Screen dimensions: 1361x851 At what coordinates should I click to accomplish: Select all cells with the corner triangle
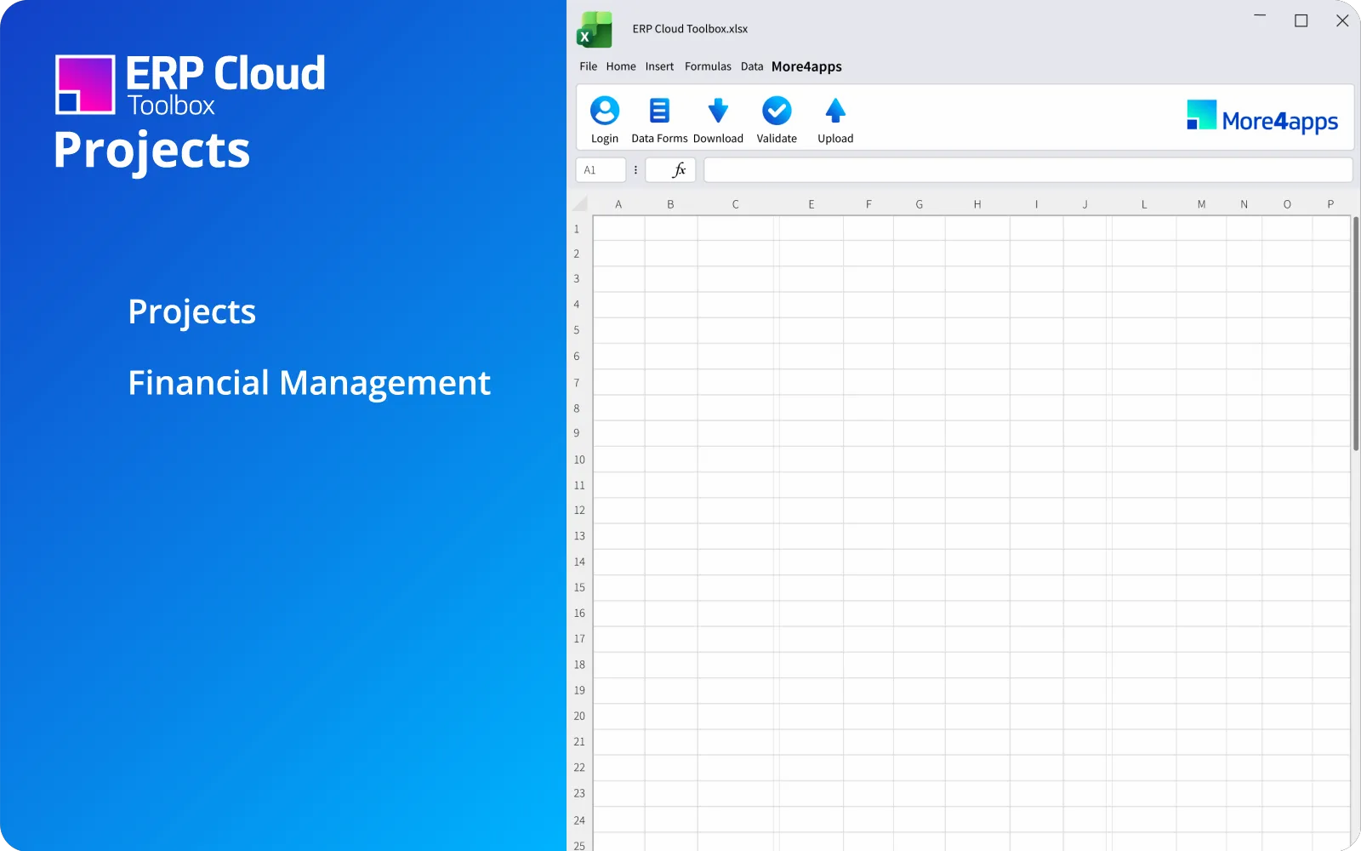coord(580,203)
